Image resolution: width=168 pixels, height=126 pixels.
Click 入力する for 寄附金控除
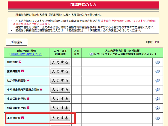pyautogui.click(x=60, y=118)
